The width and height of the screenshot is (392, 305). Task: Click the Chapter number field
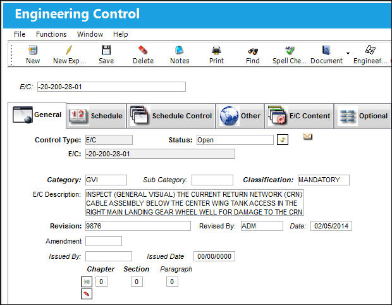point(101,282)
